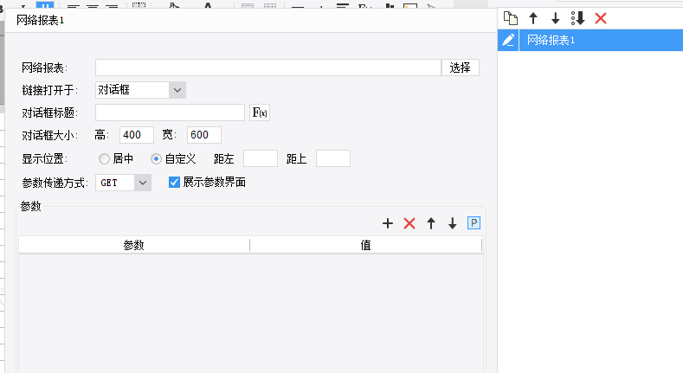The image size is (683, 373).
Task: Click the blue P auto-add parameters icon
Action: [474, 222]
